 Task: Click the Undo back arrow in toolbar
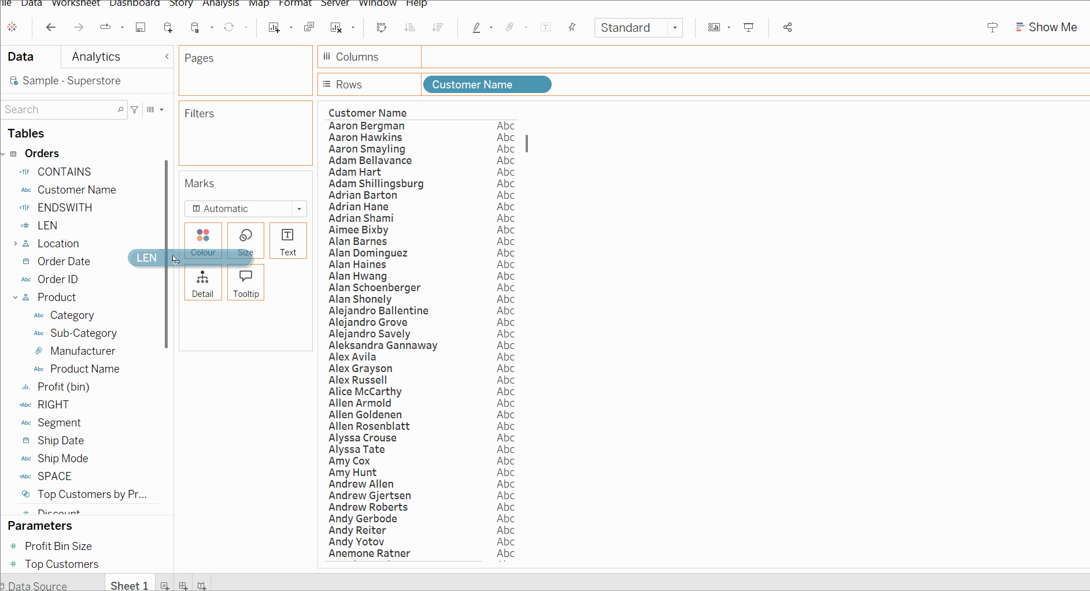pos(51,27)
